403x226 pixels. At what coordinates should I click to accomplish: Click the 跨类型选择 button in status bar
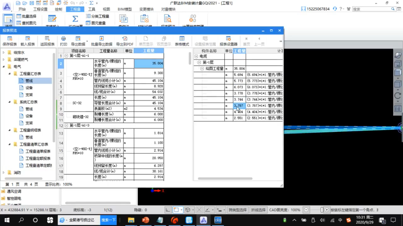point(238,210)
